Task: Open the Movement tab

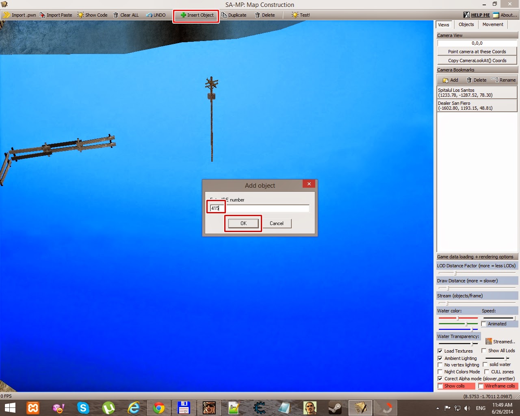Action: (x=493, y=24)
